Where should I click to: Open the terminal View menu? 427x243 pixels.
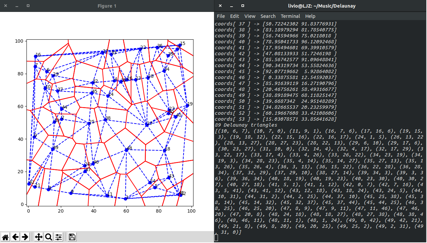coord(250,16)
